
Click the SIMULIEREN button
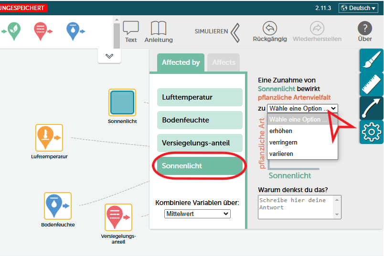[x=217, y=31]
